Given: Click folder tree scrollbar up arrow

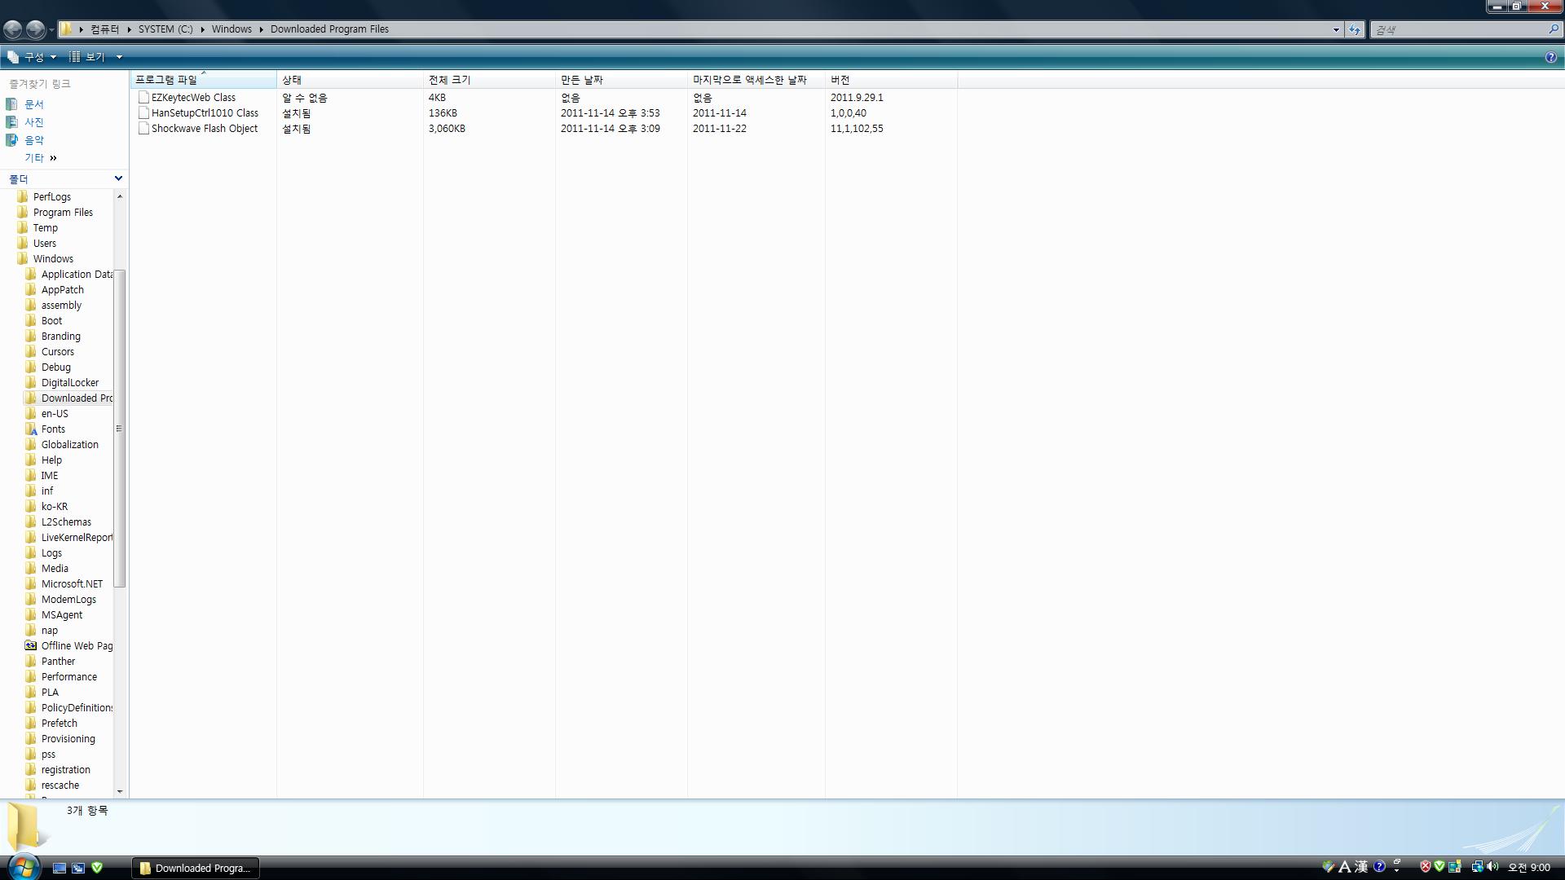Looking at the screenshot, I should 120,196.
